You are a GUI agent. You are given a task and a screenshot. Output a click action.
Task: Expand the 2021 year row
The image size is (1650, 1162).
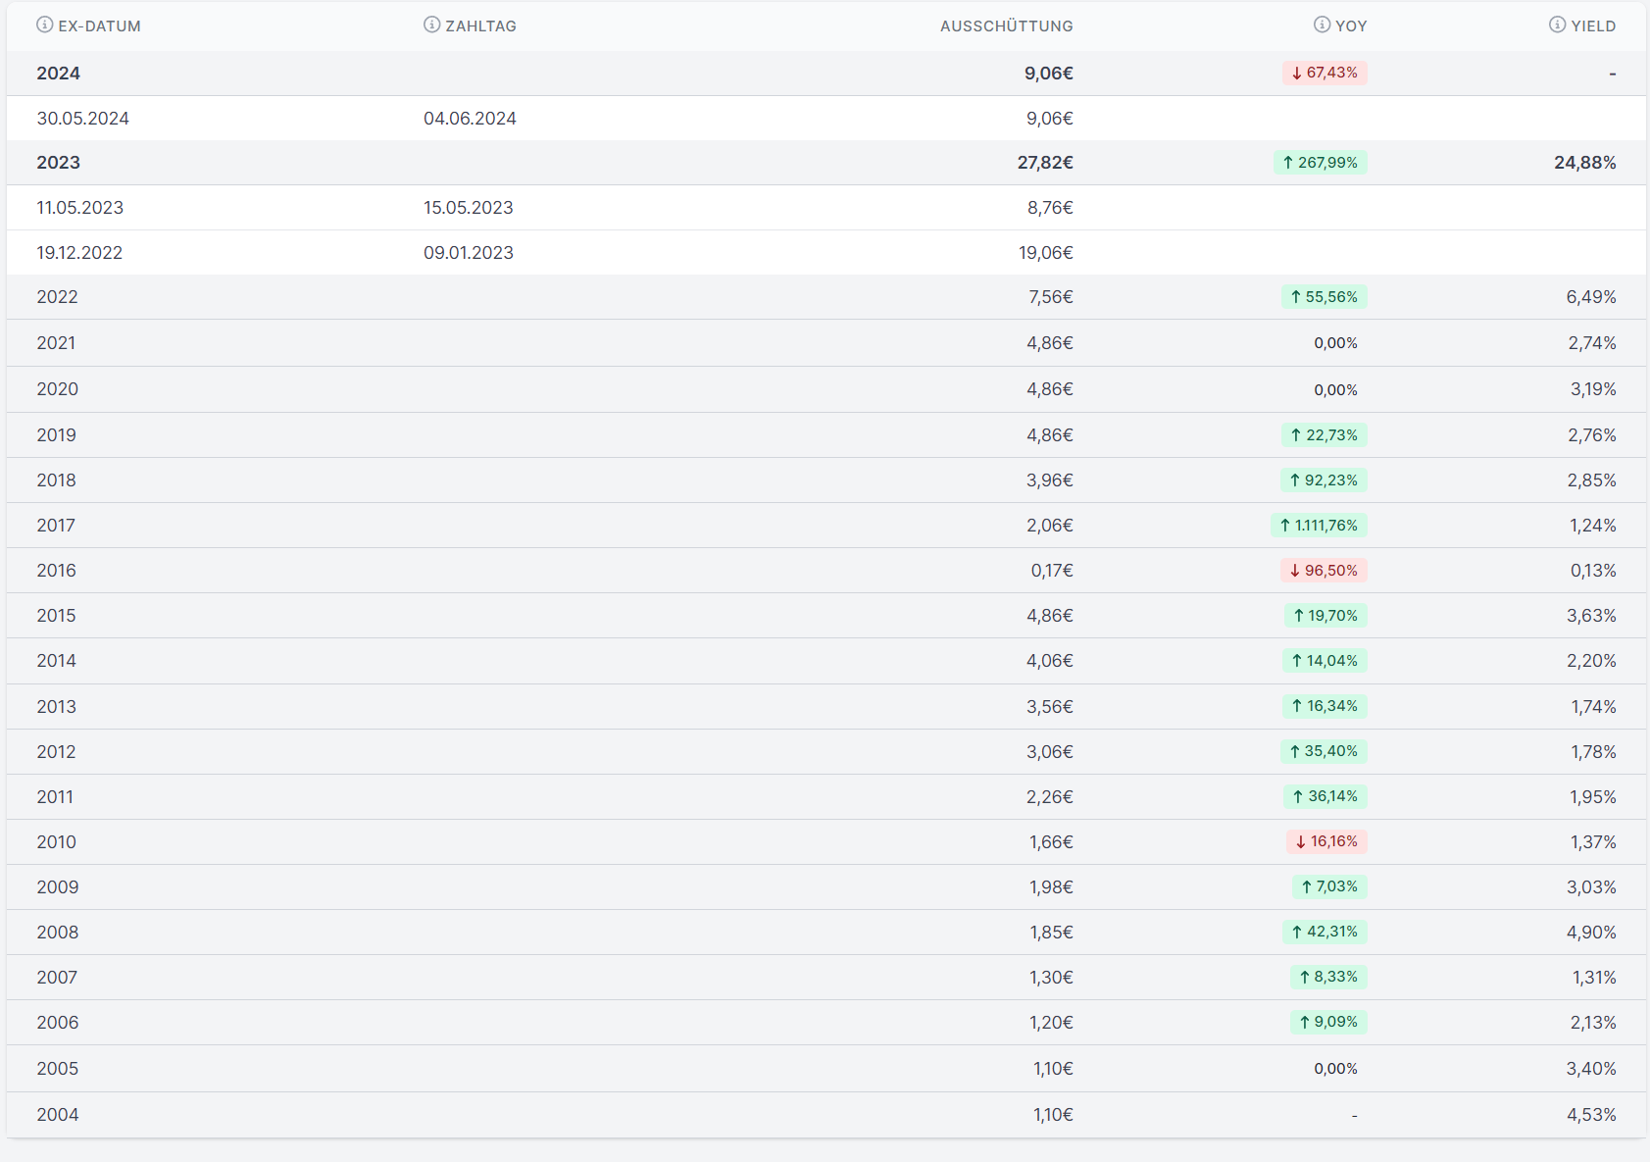pyautogui.click(x=825, y=343)
